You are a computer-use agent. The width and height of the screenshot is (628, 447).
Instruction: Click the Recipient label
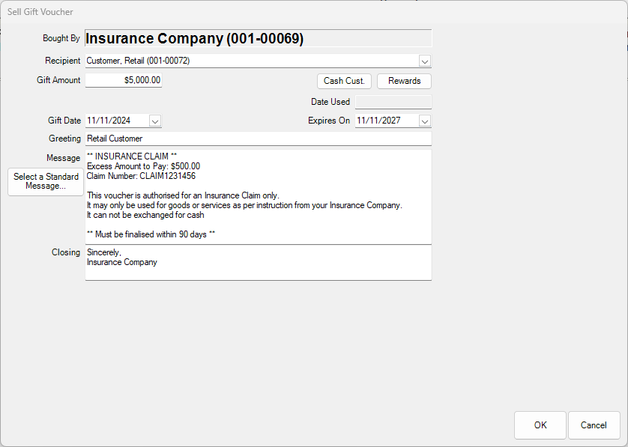[x=63, y=61]
